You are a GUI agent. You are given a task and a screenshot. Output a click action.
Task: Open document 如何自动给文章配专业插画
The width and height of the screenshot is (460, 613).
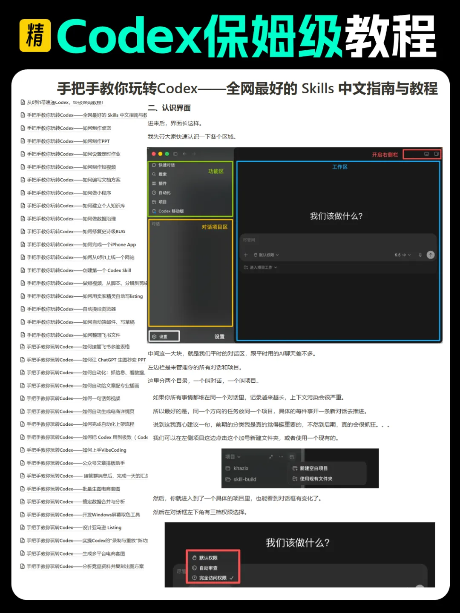coord(80,386)
